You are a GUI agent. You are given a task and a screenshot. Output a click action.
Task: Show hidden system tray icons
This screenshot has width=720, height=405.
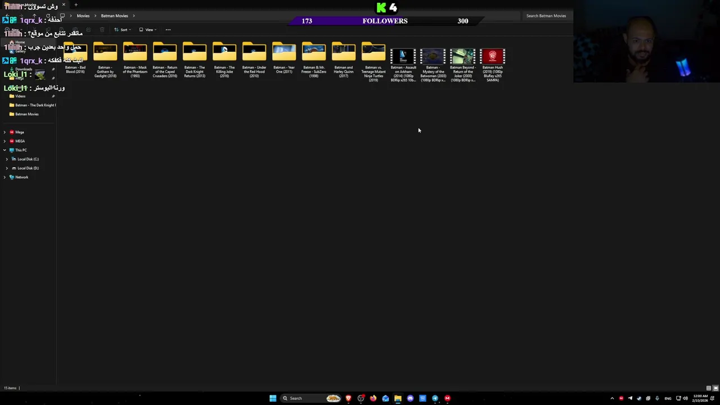pos(612,398)
